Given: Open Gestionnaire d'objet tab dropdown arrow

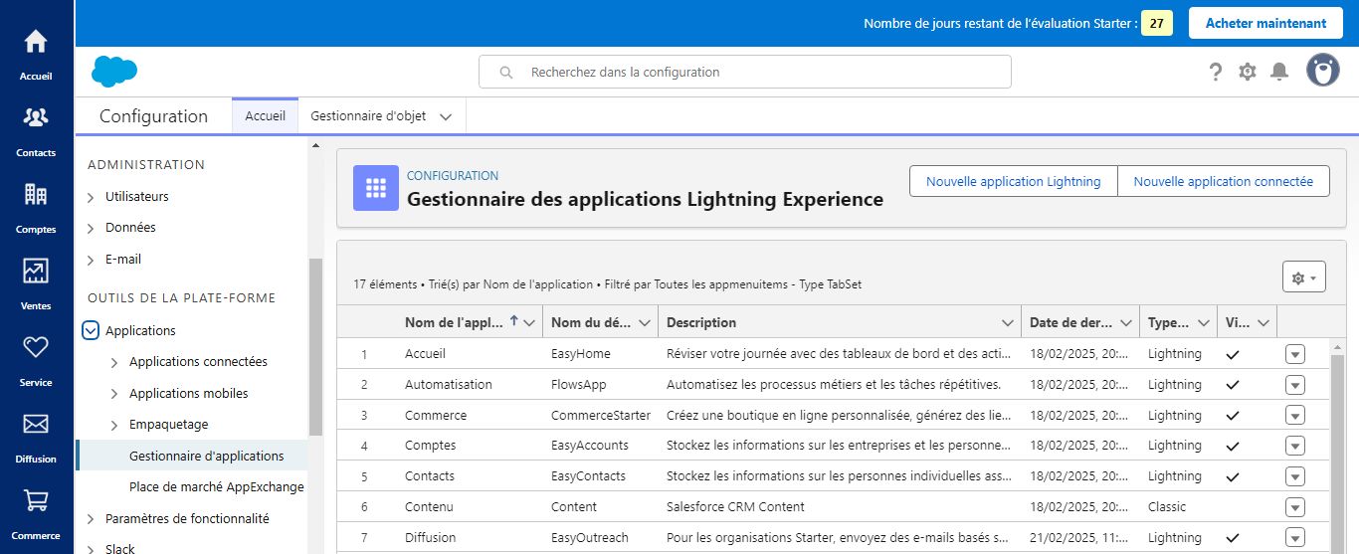Looking at the screenshot, I should [x=446, y=116].
